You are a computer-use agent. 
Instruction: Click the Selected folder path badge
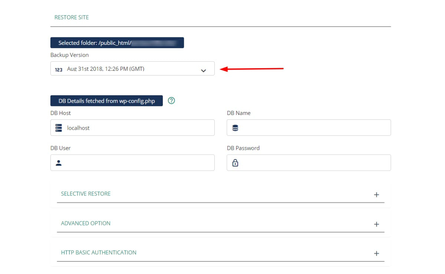click(x=117, y=42)
